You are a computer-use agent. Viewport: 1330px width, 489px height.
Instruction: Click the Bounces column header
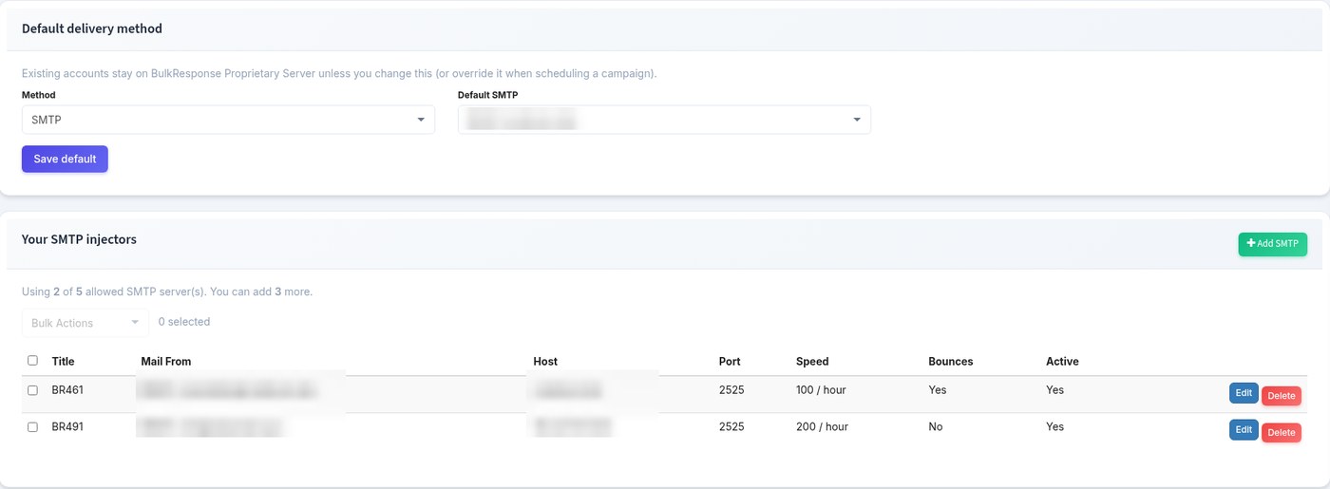pos(951,362)
